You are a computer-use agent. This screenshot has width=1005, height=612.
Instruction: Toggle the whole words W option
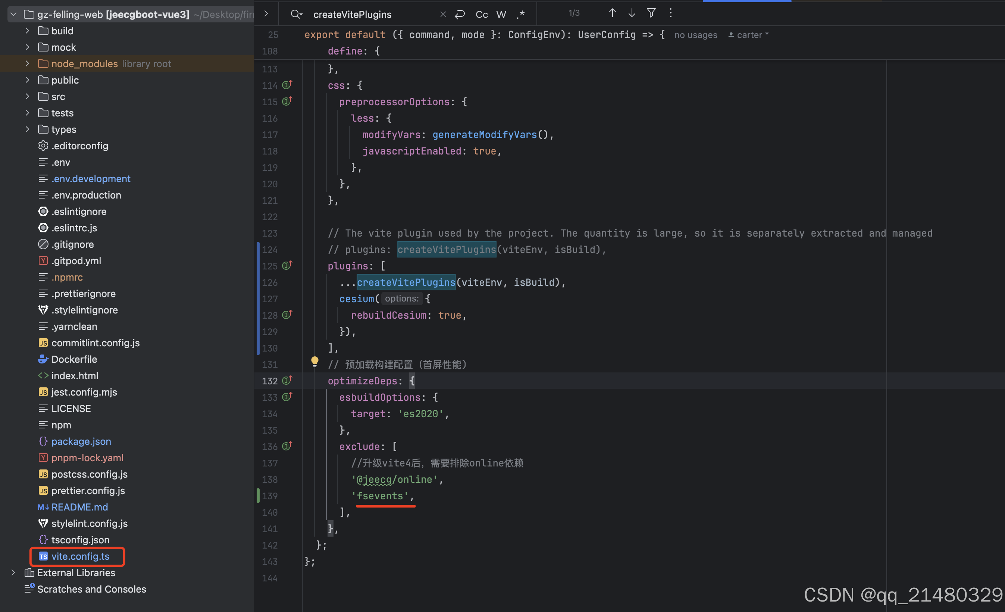[x=501, y=14]
